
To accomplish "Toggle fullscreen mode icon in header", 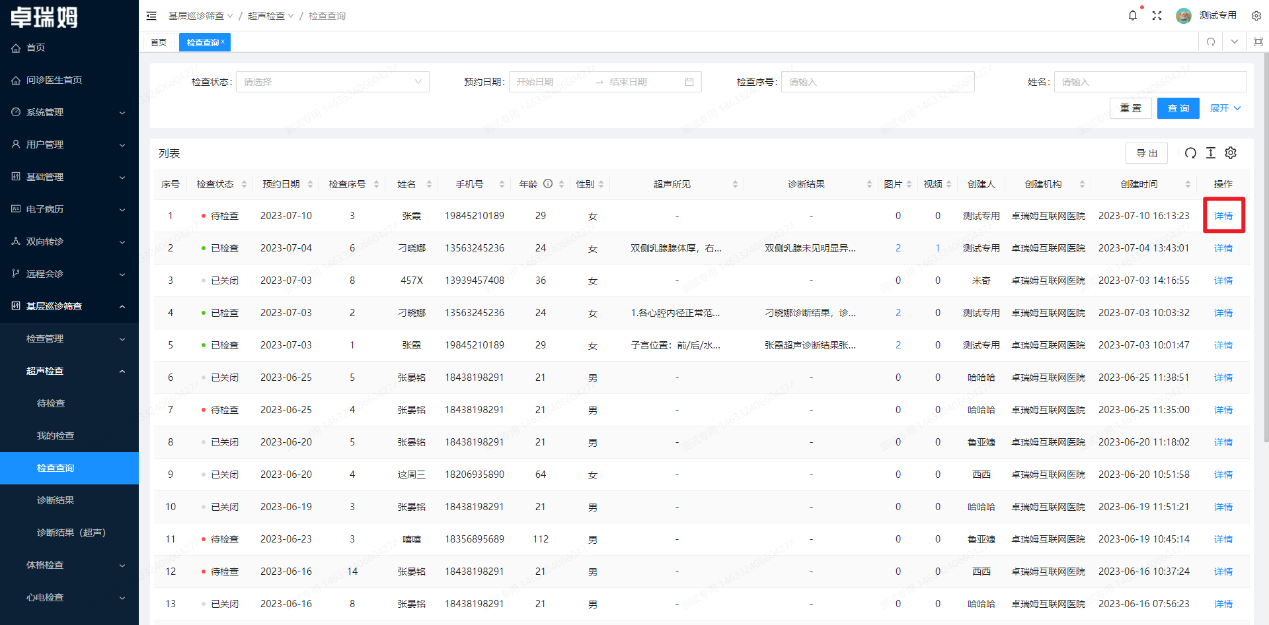I will coord(1157,15).
